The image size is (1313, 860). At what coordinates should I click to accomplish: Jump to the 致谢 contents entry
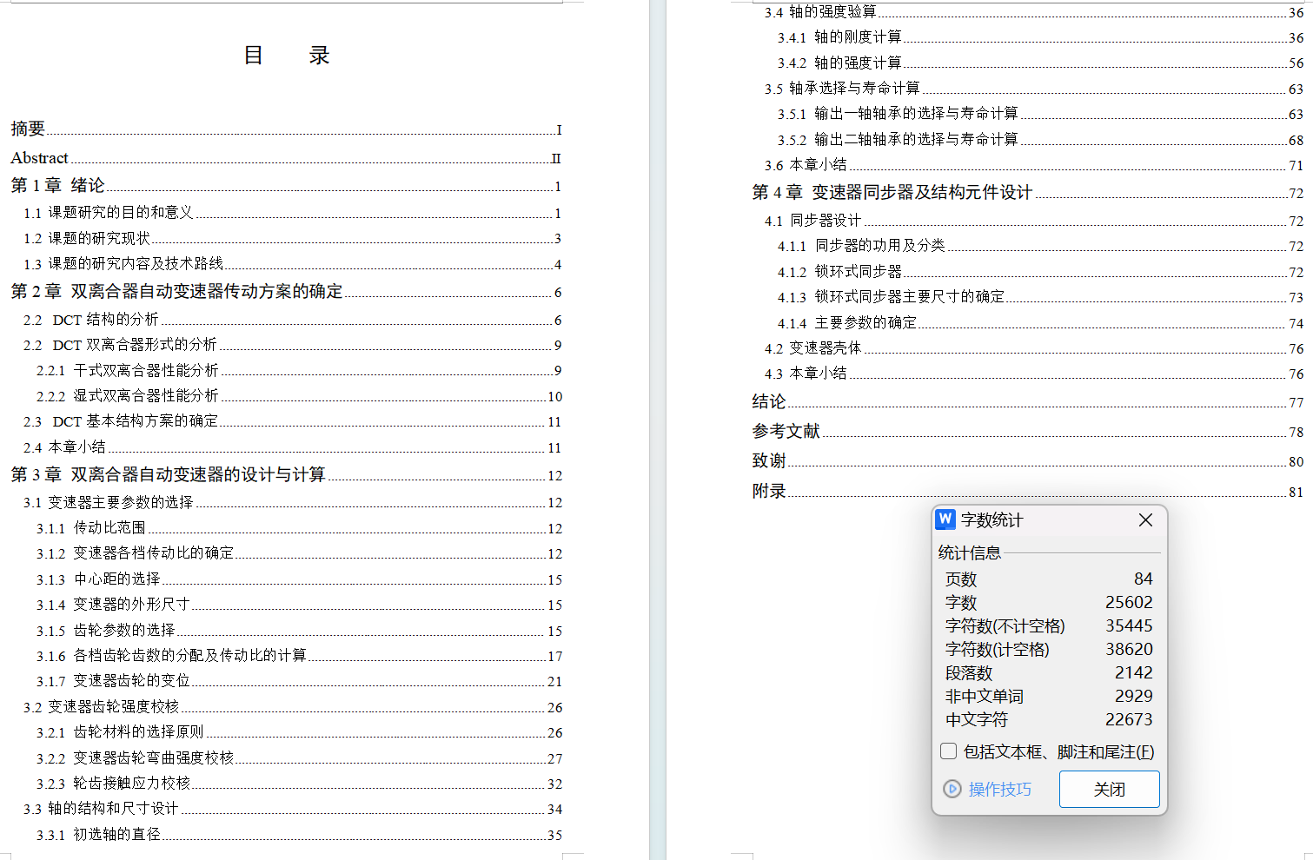click(1028, 460)
